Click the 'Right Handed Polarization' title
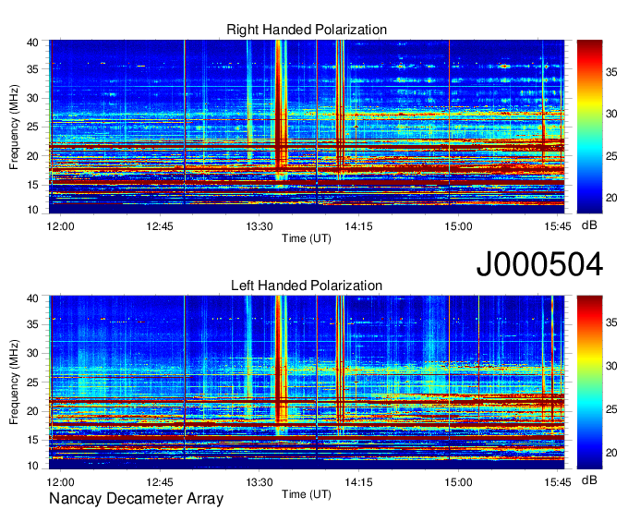 tap(307, 30)
